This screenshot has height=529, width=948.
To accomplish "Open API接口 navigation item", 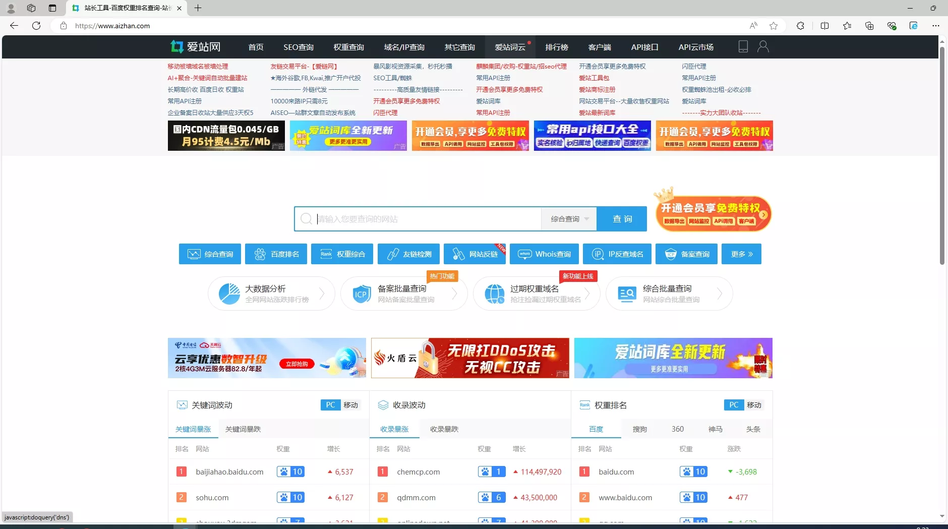I will [x=644, y=47].
